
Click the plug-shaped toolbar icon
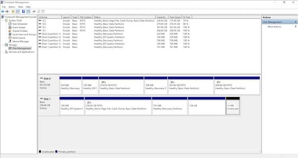tap(34, 12)
